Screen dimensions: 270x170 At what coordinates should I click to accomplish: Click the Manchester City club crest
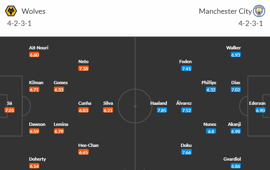coord(259,11)
